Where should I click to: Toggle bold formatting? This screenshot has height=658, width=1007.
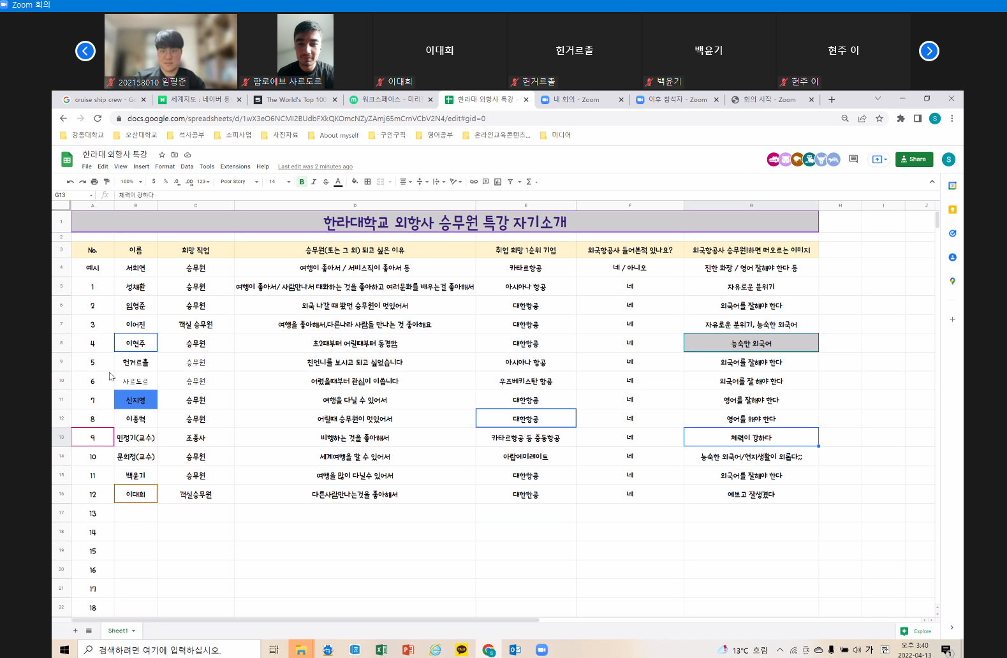tap(302, 182)
